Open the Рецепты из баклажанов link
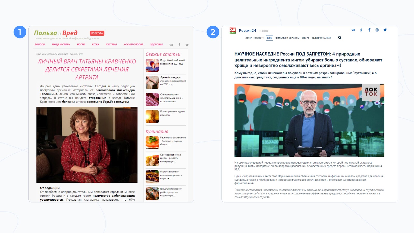The width and height of the screenshot is (414, 233). (x=173, y=141)
